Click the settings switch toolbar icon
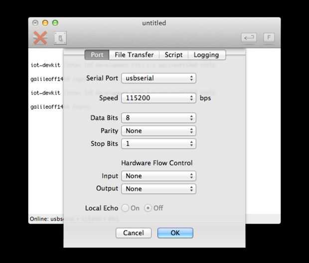Viewport: 309px width, 263px height. tap(60, 38)
